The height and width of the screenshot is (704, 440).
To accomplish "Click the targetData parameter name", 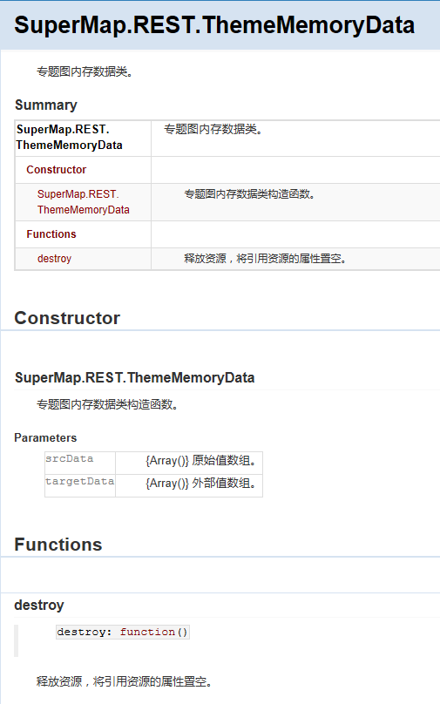I will point(79,482).
